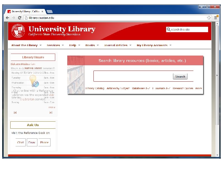Reload the page with the refresh icon
221x170 pixels.
[x=20, y=18]
